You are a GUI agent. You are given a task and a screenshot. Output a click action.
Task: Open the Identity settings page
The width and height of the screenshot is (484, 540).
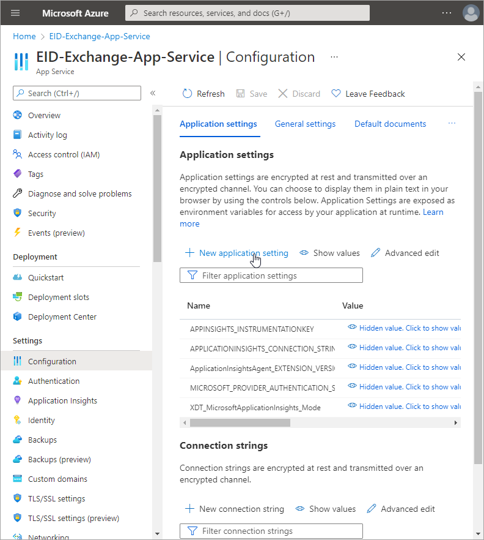point(41,420)
